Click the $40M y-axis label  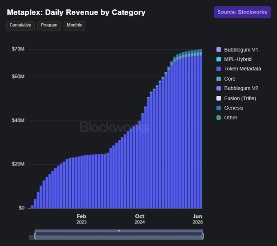click(x=18, y=121)
